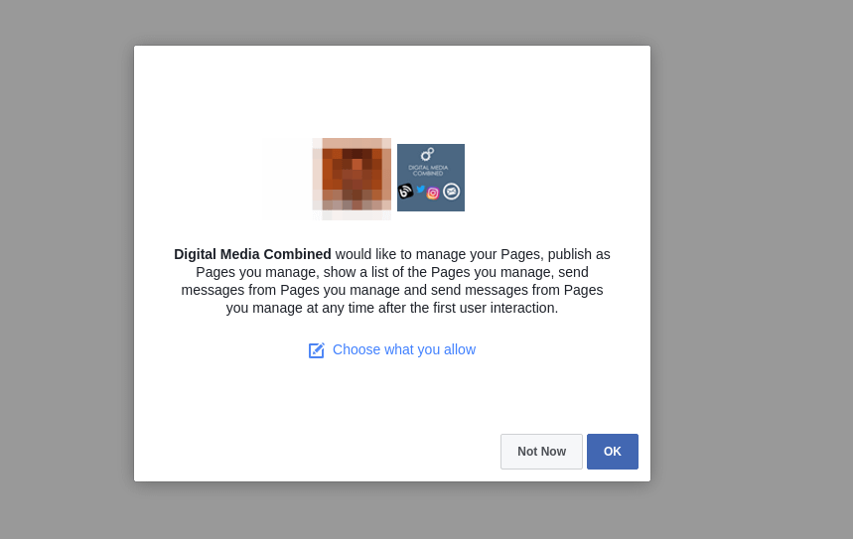Open the Choose what you allow link

point(403,349)
